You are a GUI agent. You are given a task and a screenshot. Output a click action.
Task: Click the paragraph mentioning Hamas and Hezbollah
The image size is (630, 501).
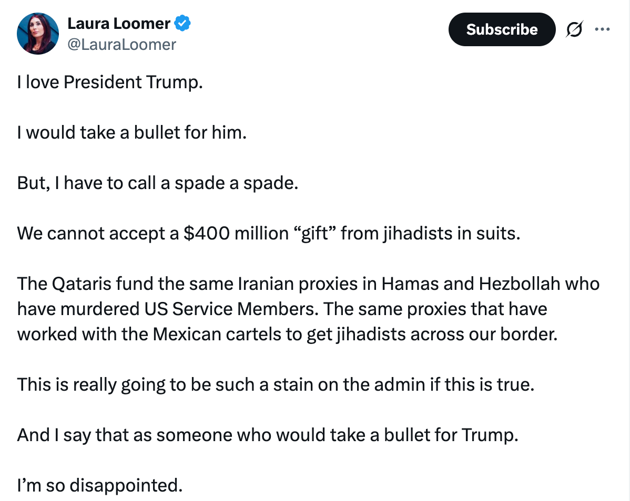308,309
